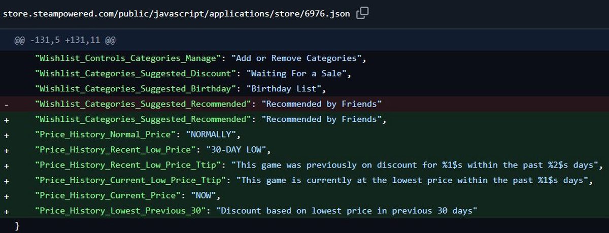This screenshot has height=233, width=609.
Task: Click the plus marker beside Price_History_Recent_Low_Price_Ttip
Action: coord(5,165)
